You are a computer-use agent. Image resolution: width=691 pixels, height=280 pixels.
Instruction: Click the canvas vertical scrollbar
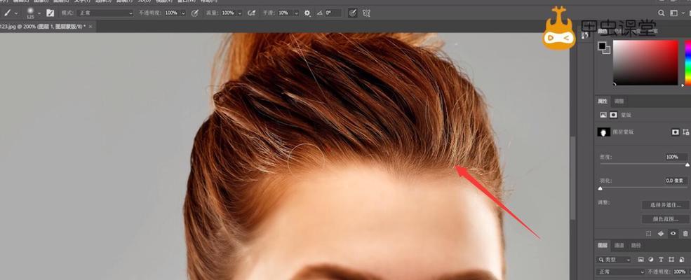pyautogui.click(x=573, y=178)
